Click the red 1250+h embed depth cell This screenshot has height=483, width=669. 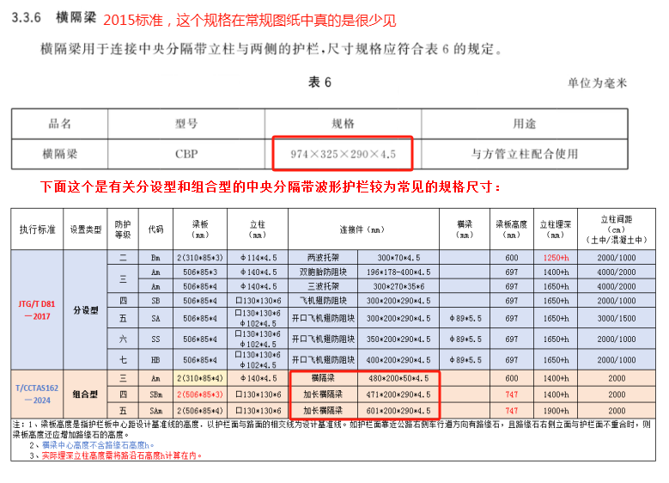(554, 257)
